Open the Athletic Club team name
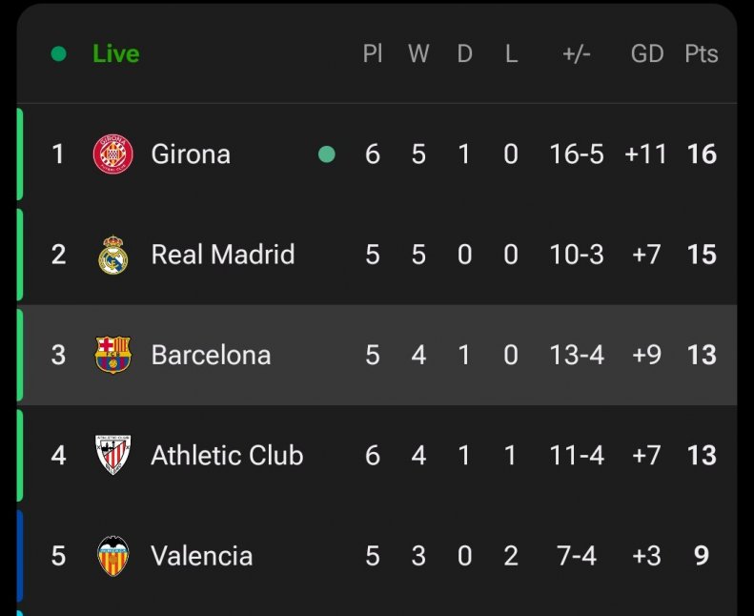The image size is (754, 616). (227, 456)
